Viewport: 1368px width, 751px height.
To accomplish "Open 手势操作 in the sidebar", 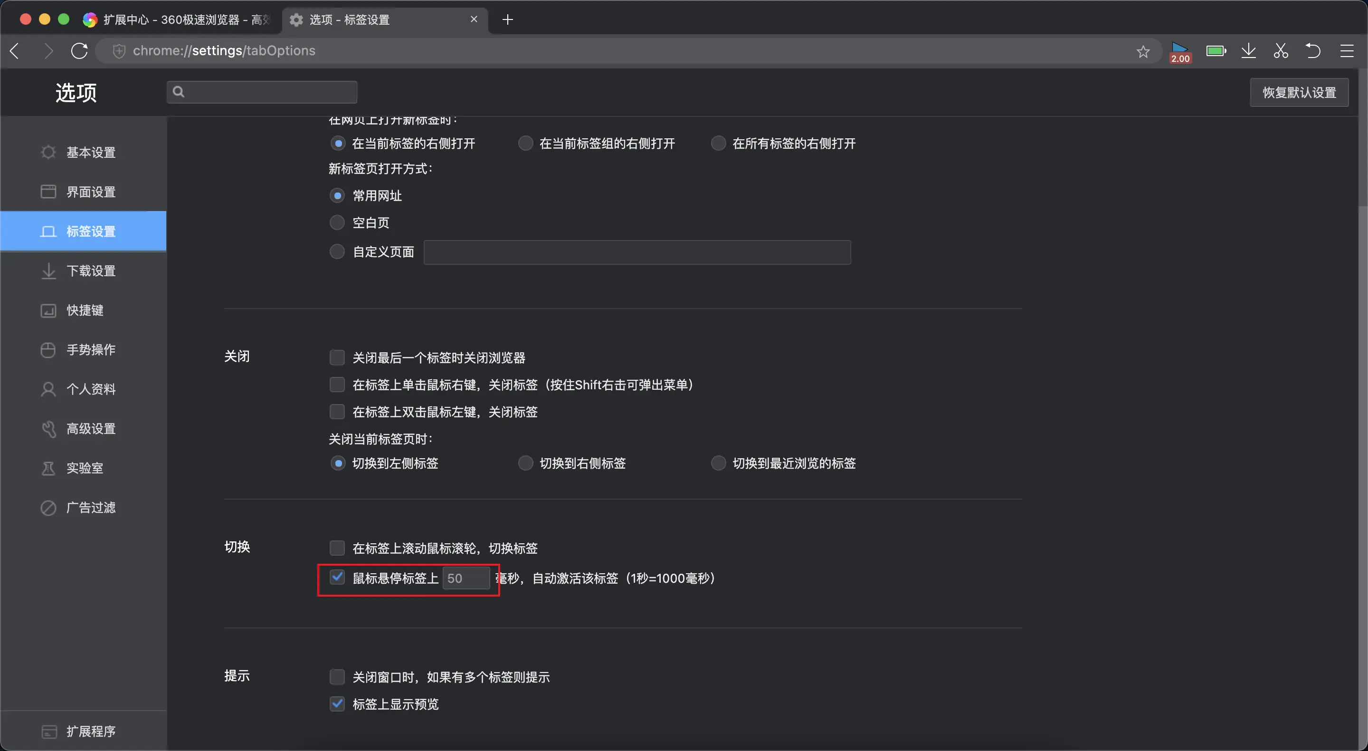I will click(84, 350).
